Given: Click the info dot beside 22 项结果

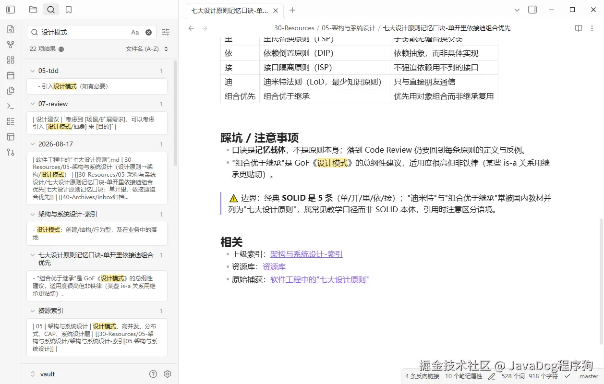Looking at the screenshot, I should tap(61, 49).
